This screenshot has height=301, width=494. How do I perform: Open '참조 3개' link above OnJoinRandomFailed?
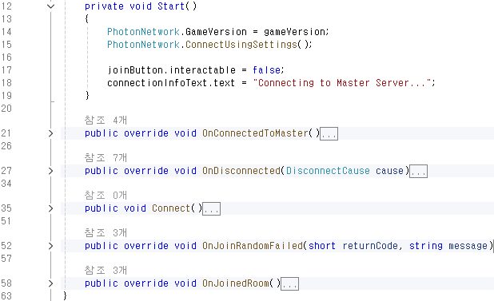[106, 232]
